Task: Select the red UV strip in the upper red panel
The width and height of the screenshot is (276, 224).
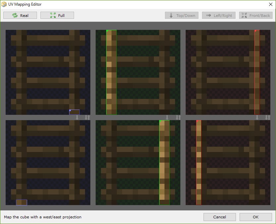Action: coord(257,72)
